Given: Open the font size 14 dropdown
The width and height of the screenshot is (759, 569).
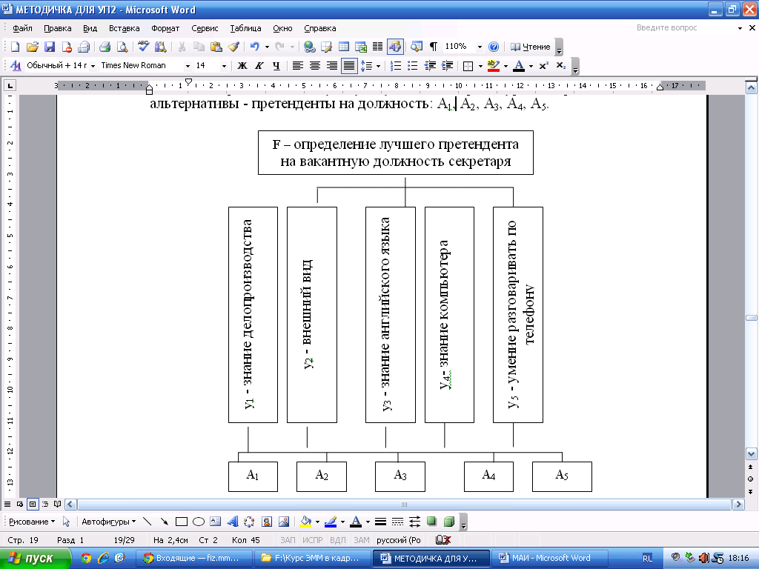Looking at the screenshot, I should click(224, 66).
